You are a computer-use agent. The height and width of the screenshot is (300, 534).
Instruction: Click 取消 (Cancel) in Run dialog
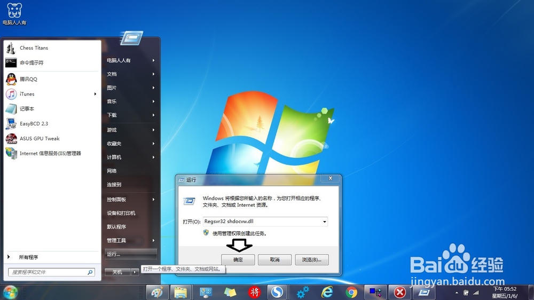coord(274,259)
